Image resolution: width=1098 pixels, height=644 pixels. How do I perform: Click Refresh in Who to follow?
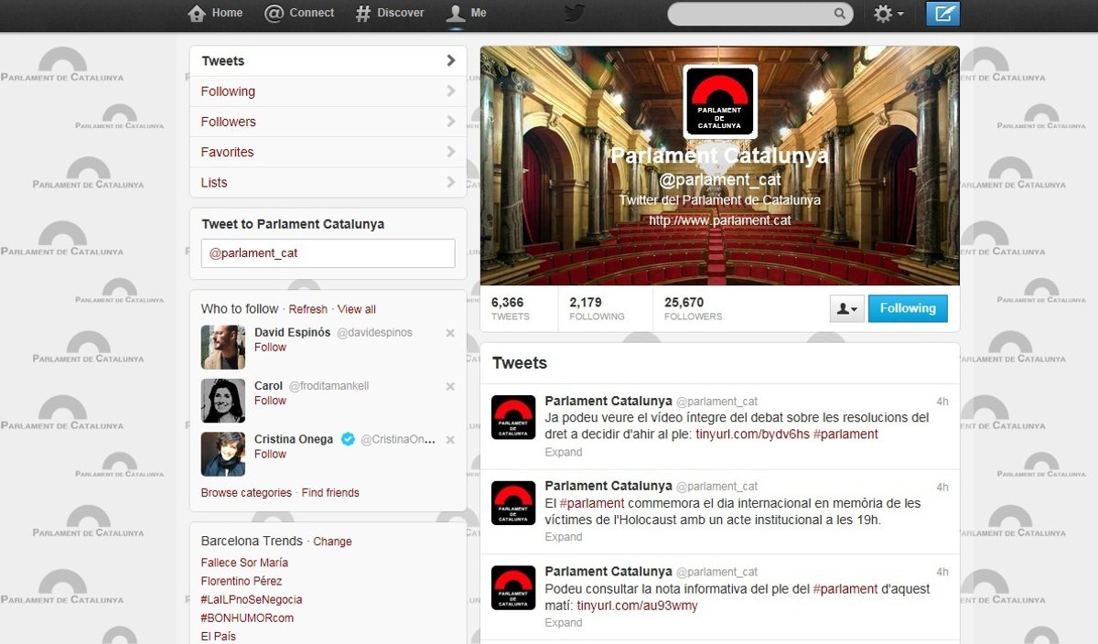pyautogui.click(x=307, y=309)
